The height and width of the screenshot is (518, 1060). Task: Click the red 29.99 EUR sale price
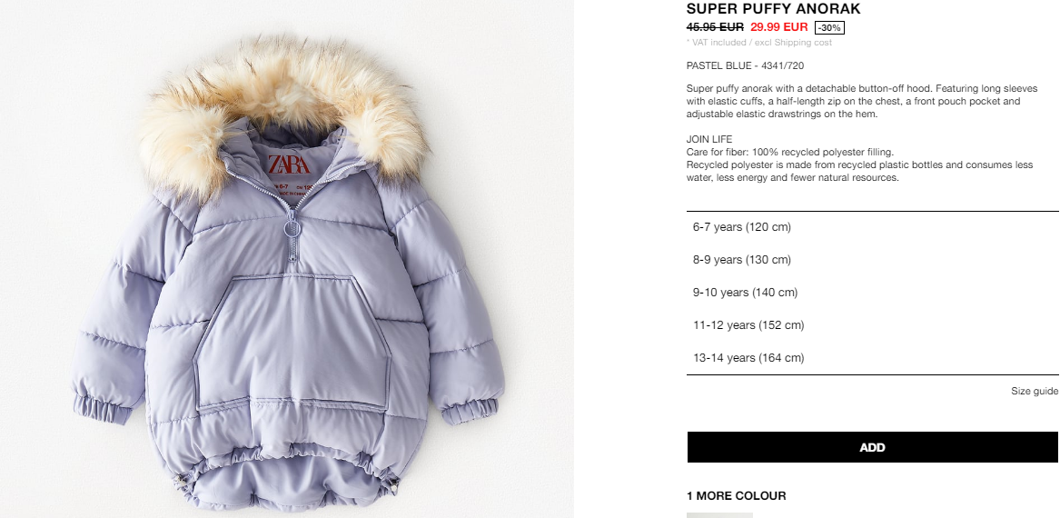coord(778,27)
